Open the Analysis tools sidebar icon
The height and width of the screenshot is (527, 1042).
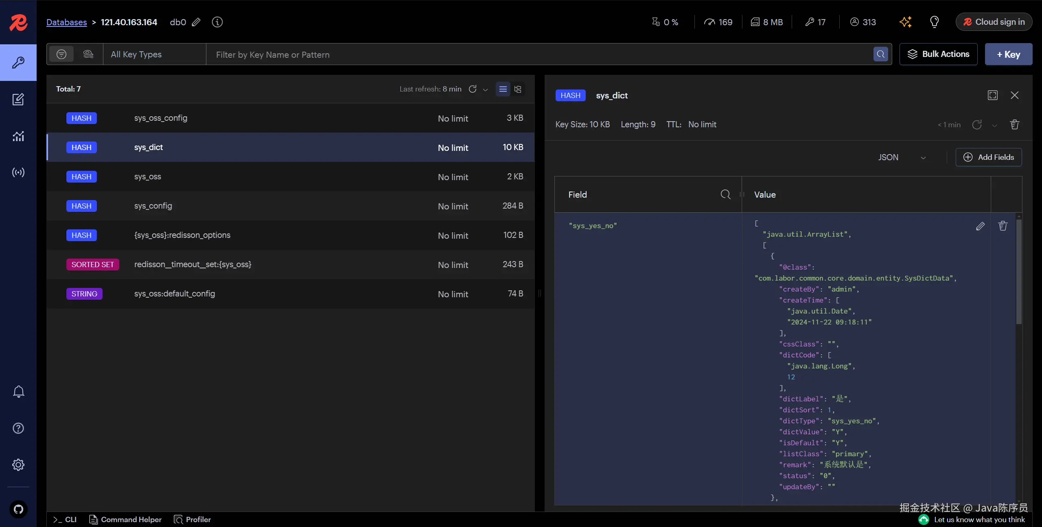point(18,136)
